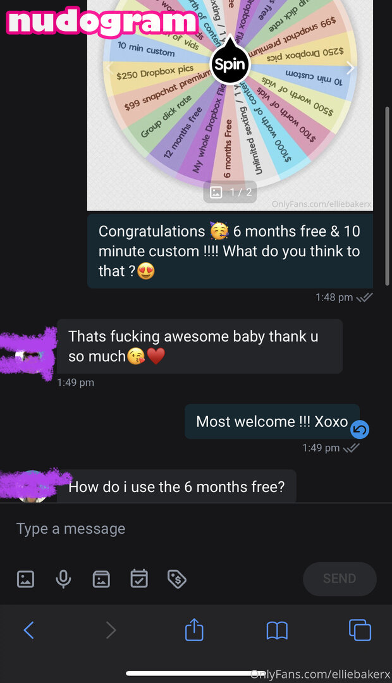The width and height of the screenshot is (392, 683).
Task: Tap the price tag icon
Action: click(x=177, y=579)
